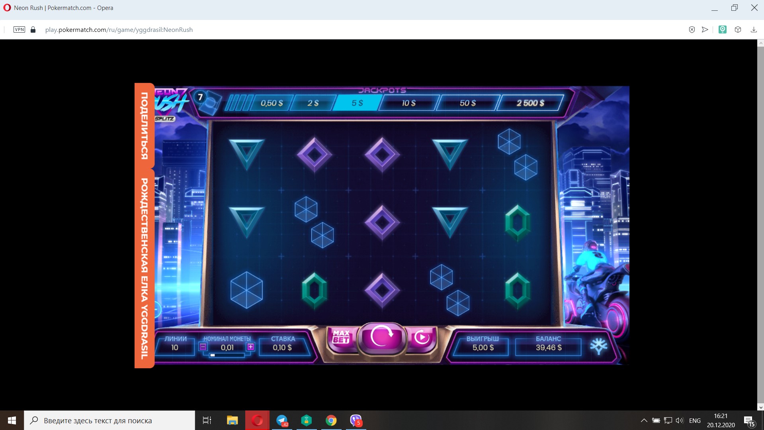This screenshot has width=764, height=430.
Task: Open the ad blocker shield icon
Action: pos(692,29)
